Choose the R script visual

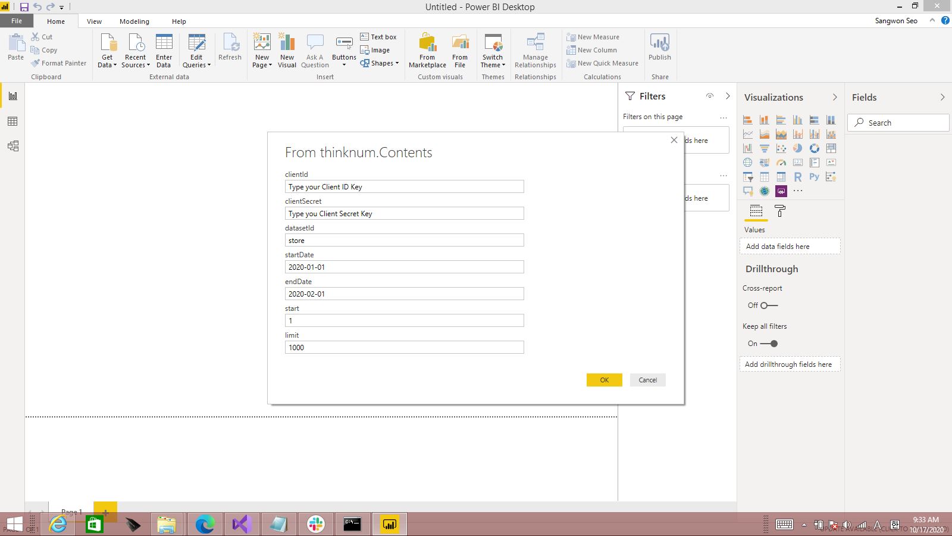(798, 177)
